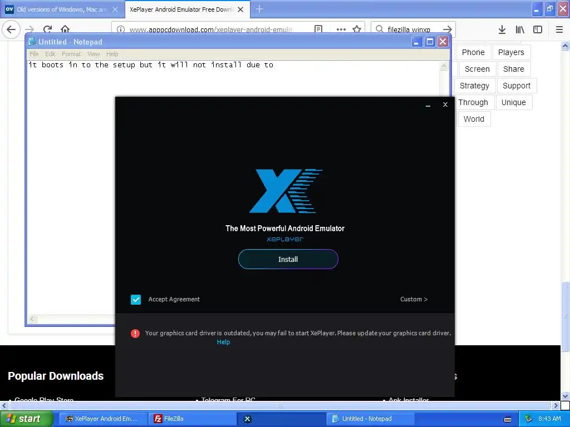The image size is (570, 427).
Task: Go to Firefox home page
Action: pyautogui.click(x=65, y=29)
